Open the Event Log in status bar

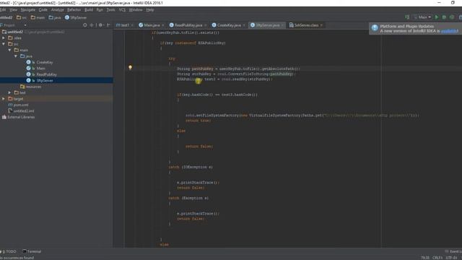[x=453, y=251]
